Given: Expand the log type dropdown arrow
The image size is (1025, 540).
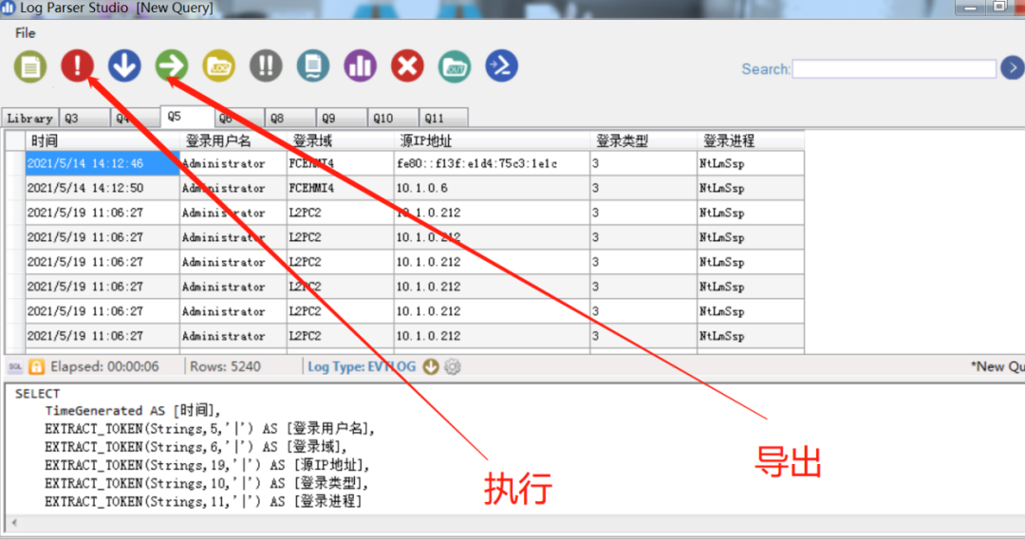Looking at the screenshot, I should pyautogui.click(x=431, y=366).
